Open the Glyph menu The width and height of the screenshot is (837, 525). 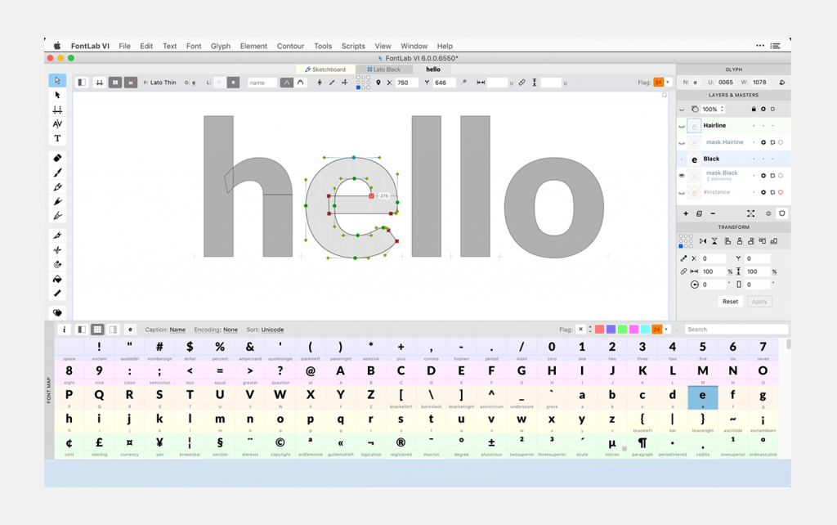pos(221,46)
